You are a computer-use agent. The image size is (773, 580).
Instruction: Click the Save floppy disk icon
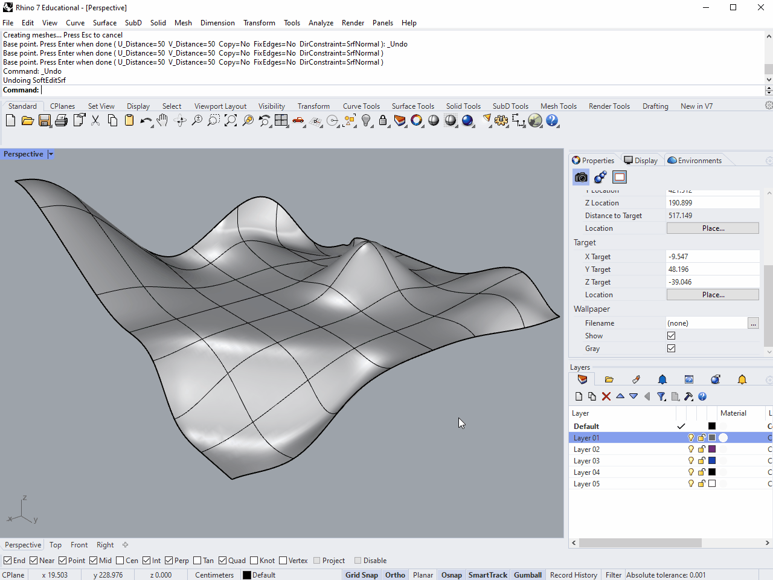pos(45,121)
